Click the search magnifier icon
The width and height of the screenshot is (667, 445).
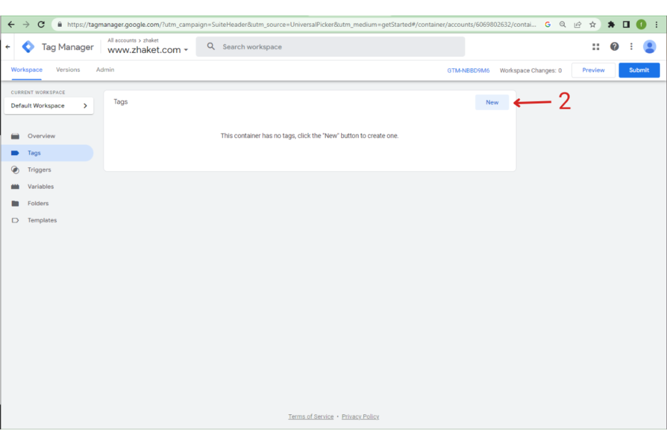(210, 46)
